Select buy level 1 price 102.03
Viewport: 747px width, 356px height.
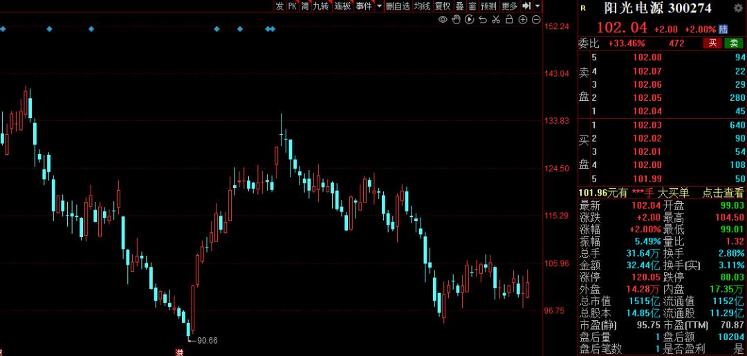click(x=647, y=125)
